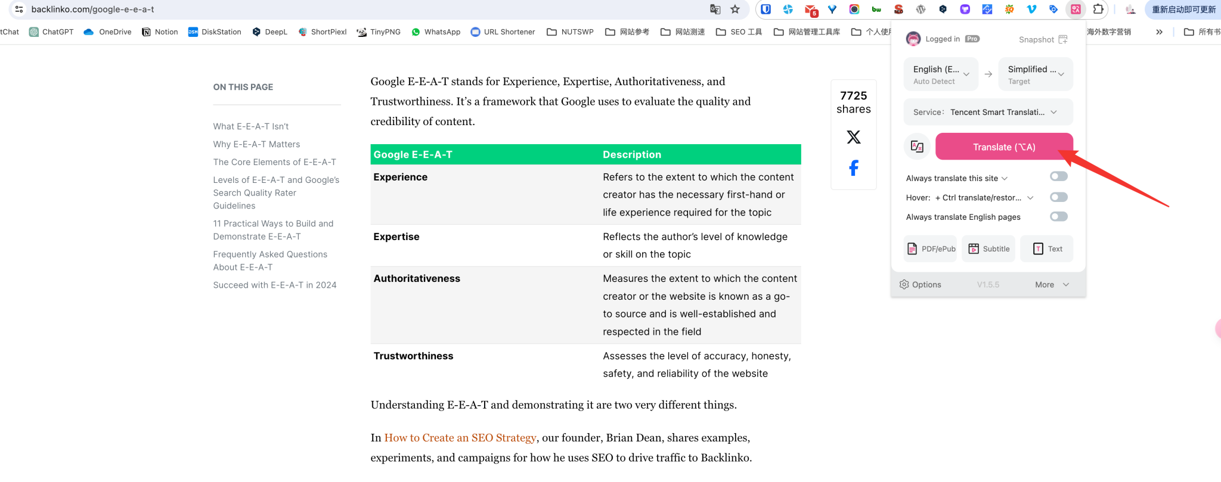
Task: Expand the More menu in popup footer
Action: click(1052, 285)
